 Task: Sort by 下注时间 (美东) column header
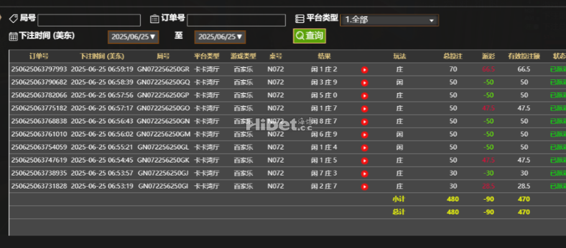(x=102, y=56)
